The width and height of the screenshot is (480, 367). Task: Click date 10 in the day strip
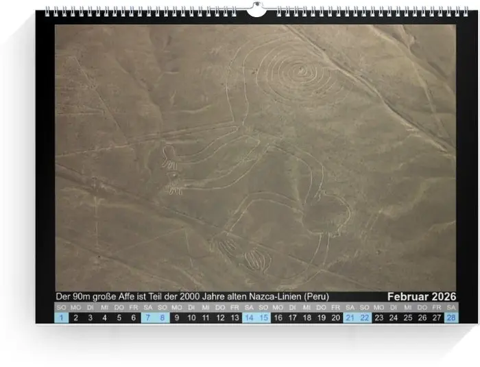point(191,318)
